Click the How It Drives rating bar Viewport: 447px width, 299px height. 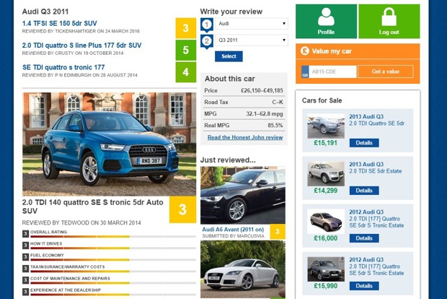pos(113,248)
